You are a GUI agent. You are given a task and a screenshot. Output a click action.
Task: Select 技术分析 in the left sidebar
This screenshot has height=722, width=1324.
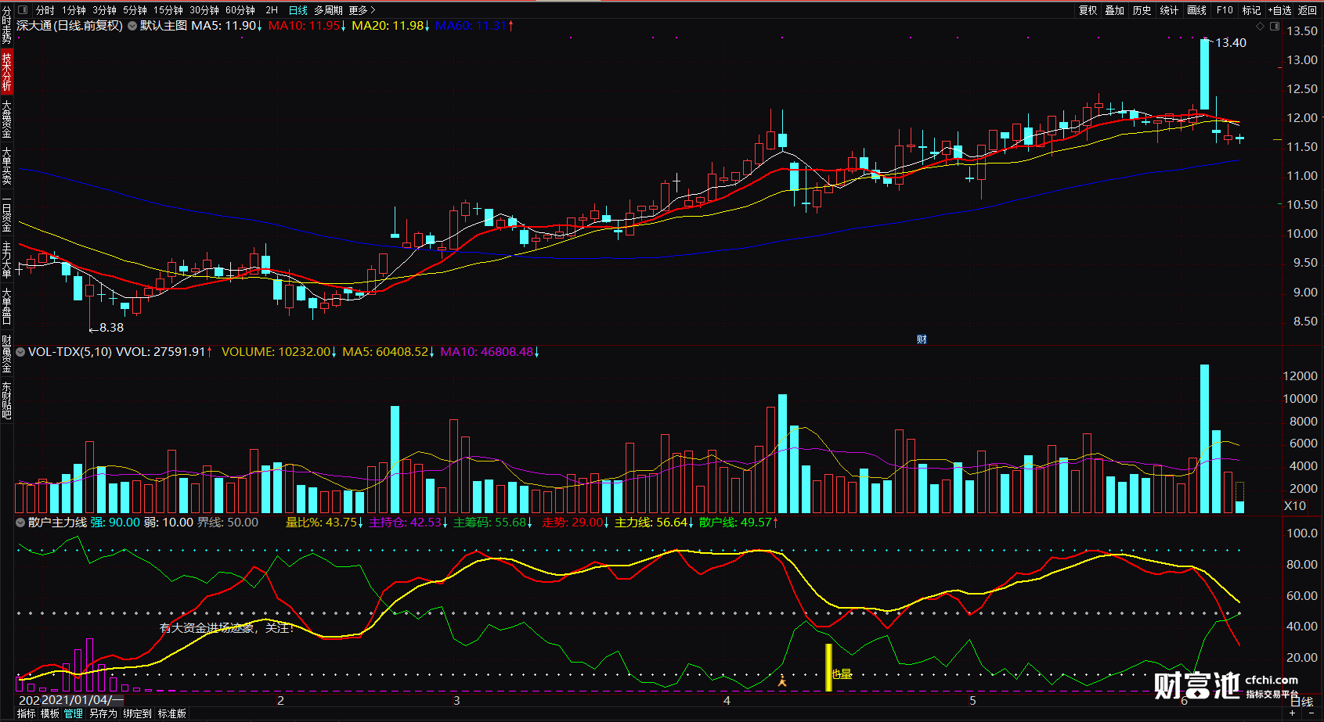[x=6, y=71]
